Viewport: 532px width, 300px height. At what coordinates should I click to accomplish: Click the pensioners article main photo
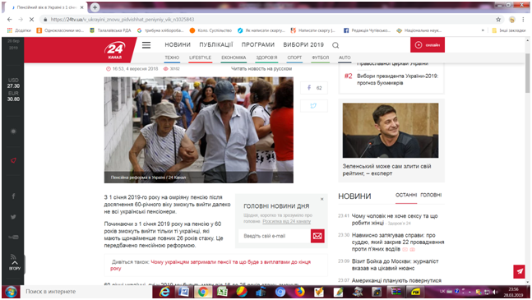coord(198,130)
